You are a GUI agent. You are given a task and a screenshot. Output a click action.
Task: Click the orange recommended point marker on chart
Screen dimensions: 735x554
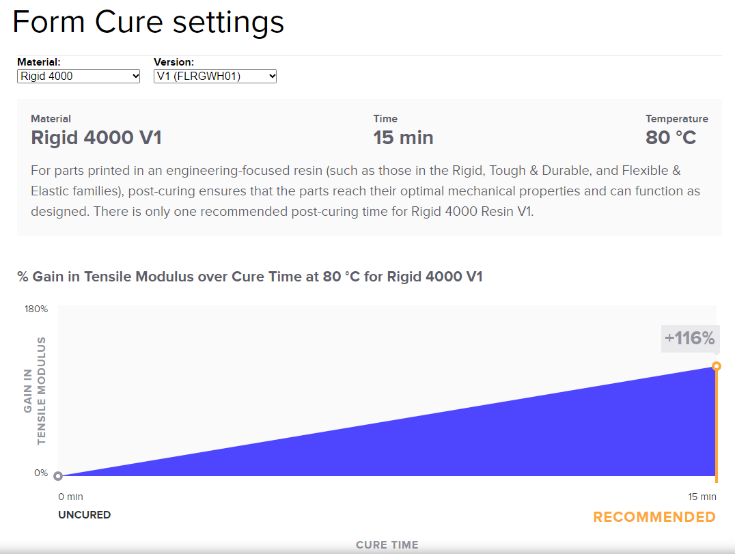[x=717, y=366]
